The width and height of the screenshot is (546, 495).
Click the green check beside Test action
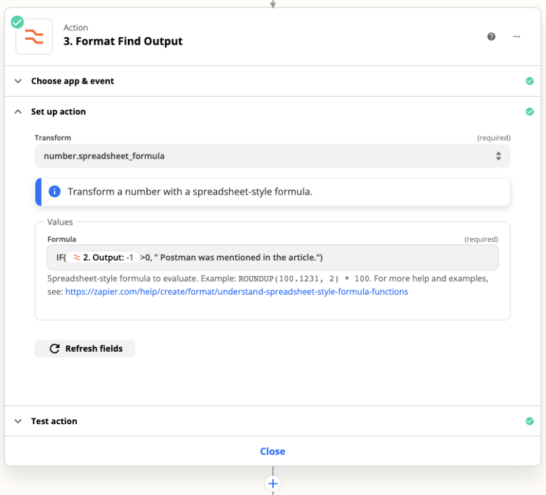(530, 421)
